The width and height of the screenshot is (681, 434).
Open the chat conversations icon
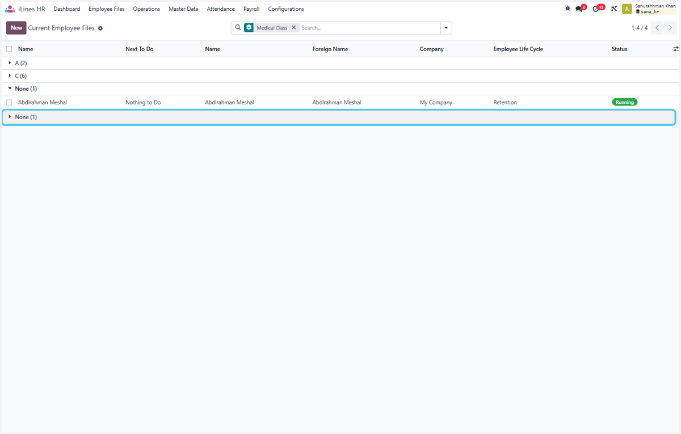[x=579, y=9]
